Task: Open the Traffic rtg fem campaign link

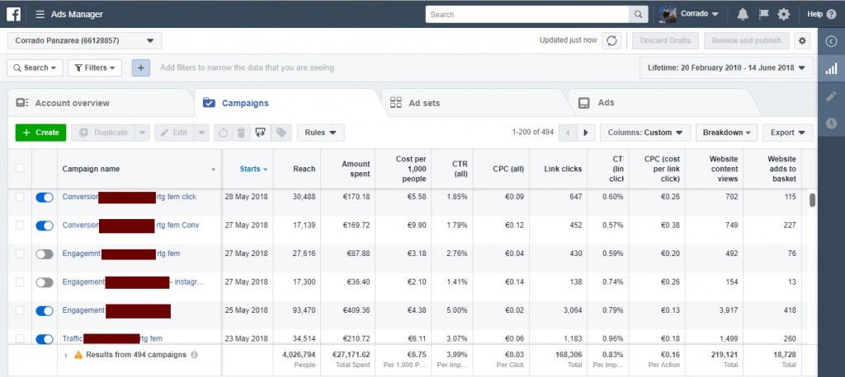Action: coord(112,338)
